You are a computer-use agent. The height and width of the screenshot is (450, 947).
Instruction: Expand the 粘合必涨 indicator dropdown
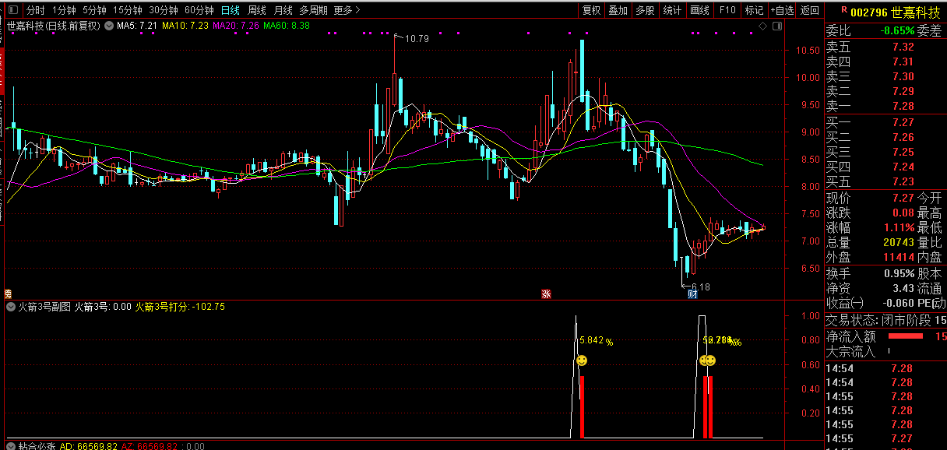11,446
